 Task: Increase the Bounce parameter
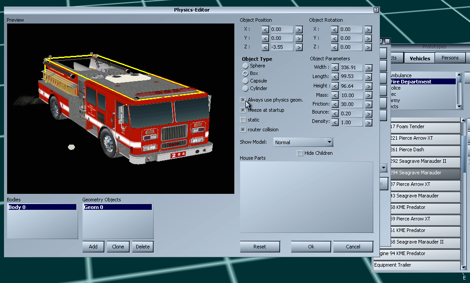point(369,114)
